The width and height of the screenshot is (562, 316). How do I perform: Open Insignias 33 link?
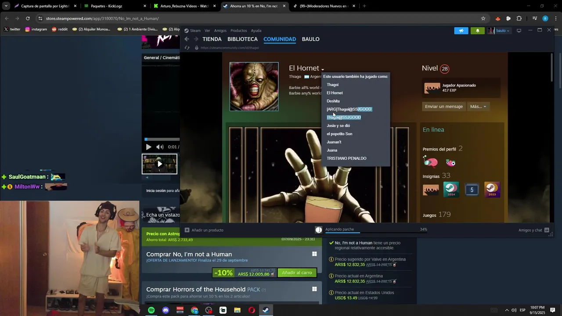pyautogui.click(x=436, y=176)
